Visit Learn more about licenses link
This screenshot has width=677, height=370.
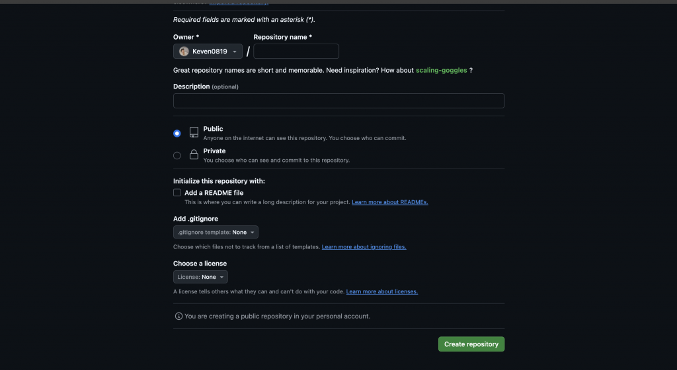(382, 291)
